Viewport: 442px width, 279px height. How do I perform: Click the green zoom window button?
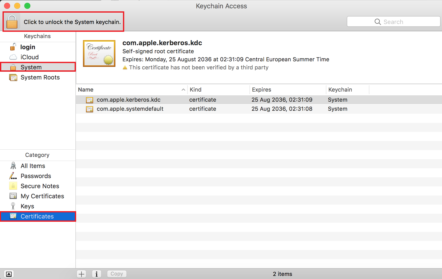tap(27, 6)
